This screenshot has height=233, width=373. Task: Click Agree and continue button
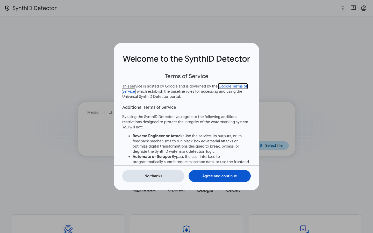(220, 176)
